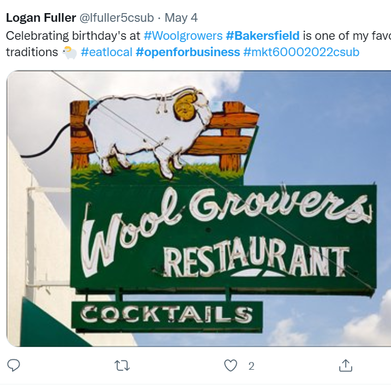
Task: Like the tweet with the heart icon
Action: (231, 365)
